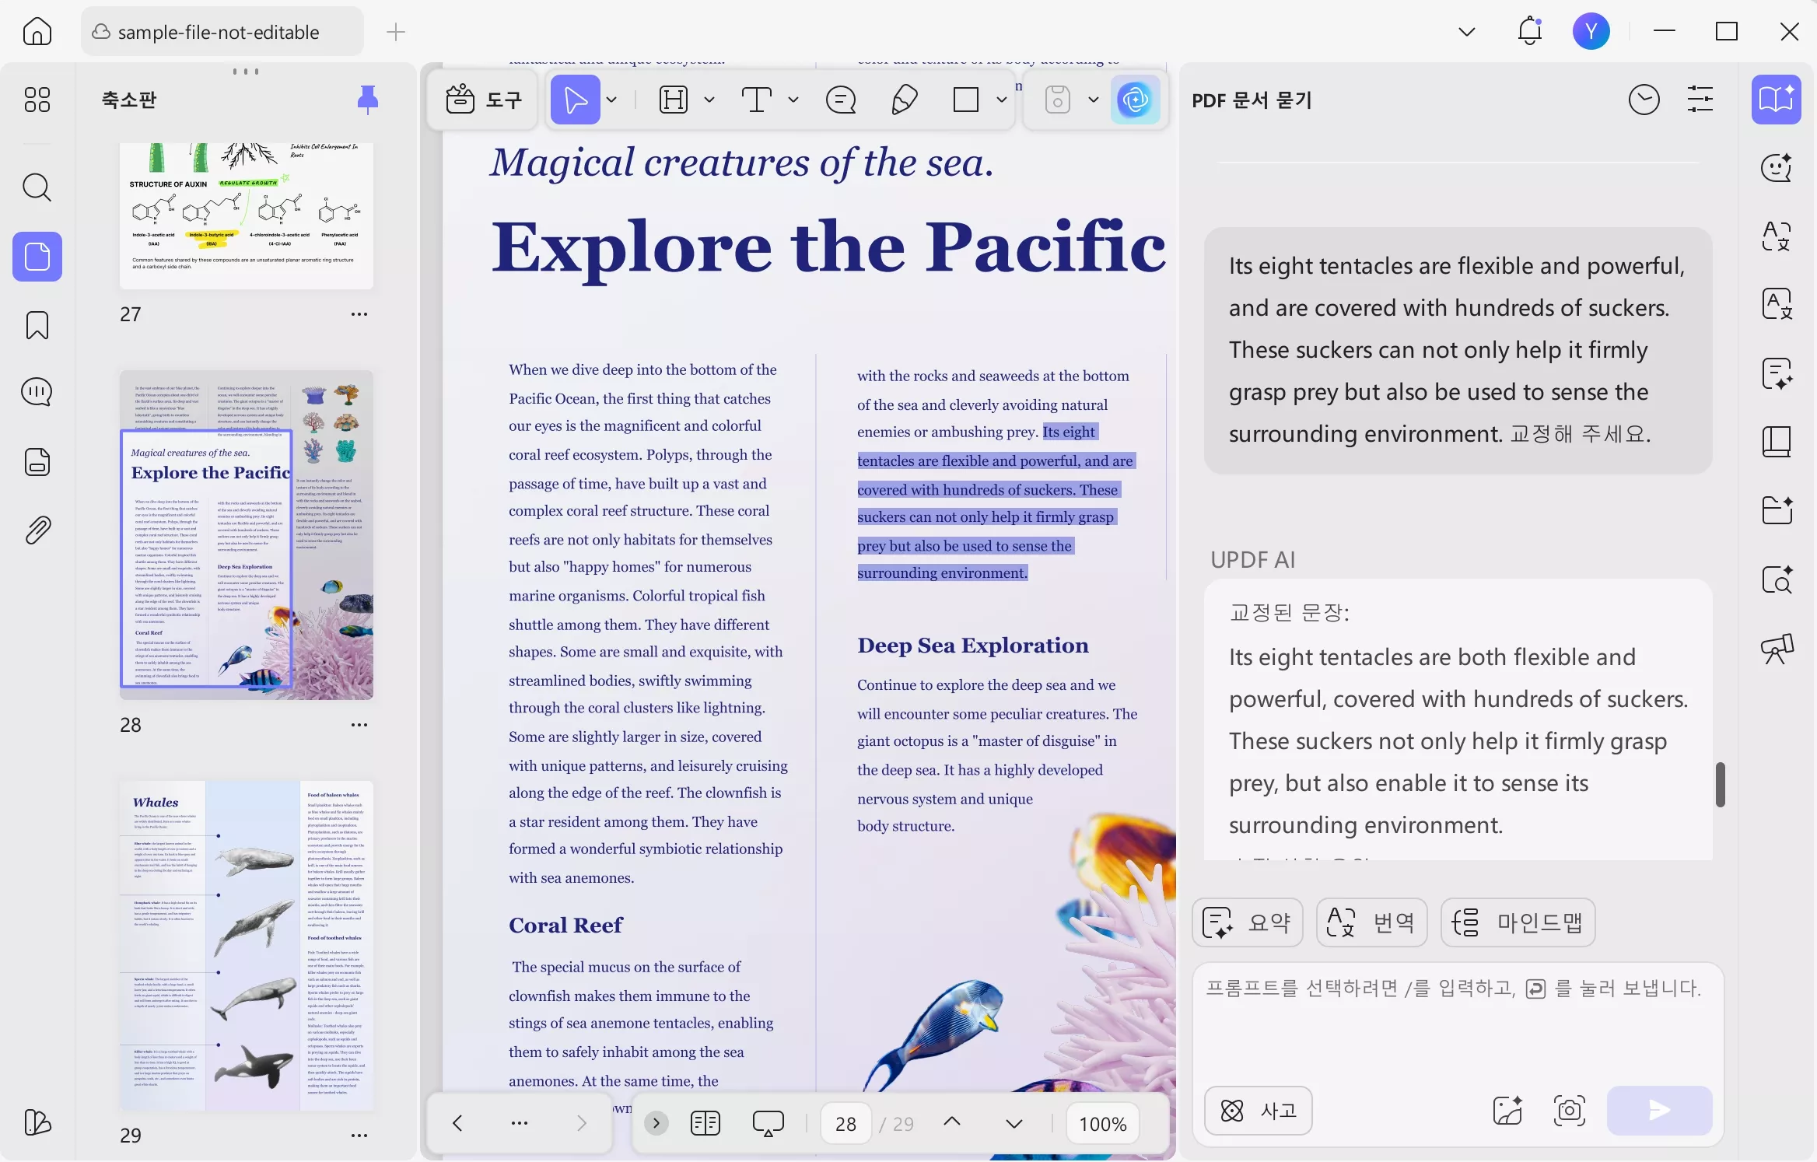Screen dimensions: 1817x1162
Task: Select the page 29 Whales thumbnail
Action: (247, 945)
